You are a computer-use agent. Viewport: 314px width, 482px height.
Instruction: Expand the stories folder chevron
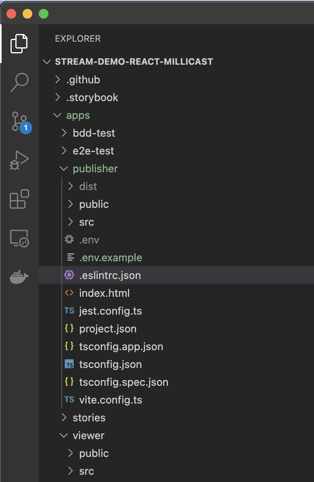(64, 417)
